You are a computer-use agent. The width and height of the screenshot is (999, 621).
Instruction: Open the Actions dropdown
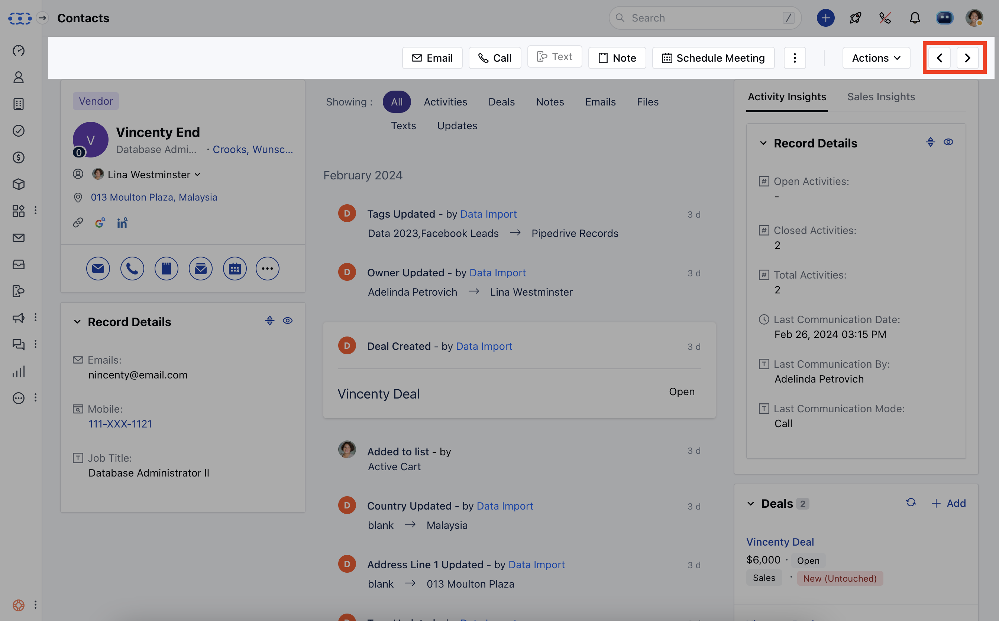(876, 58)
